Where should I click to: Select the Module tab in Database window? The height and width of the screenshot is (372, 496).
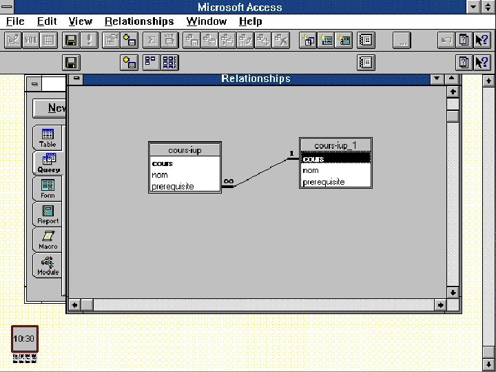pyautogui.click(x=48, y=265)
